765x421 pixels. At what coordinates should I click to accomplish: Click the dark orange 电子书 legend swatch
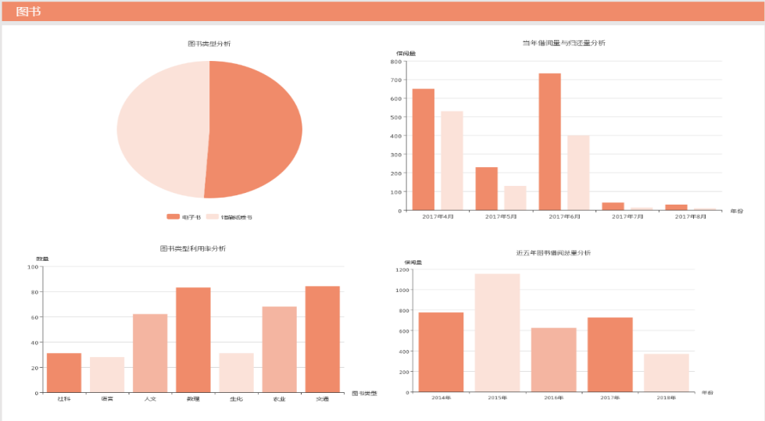173,216
